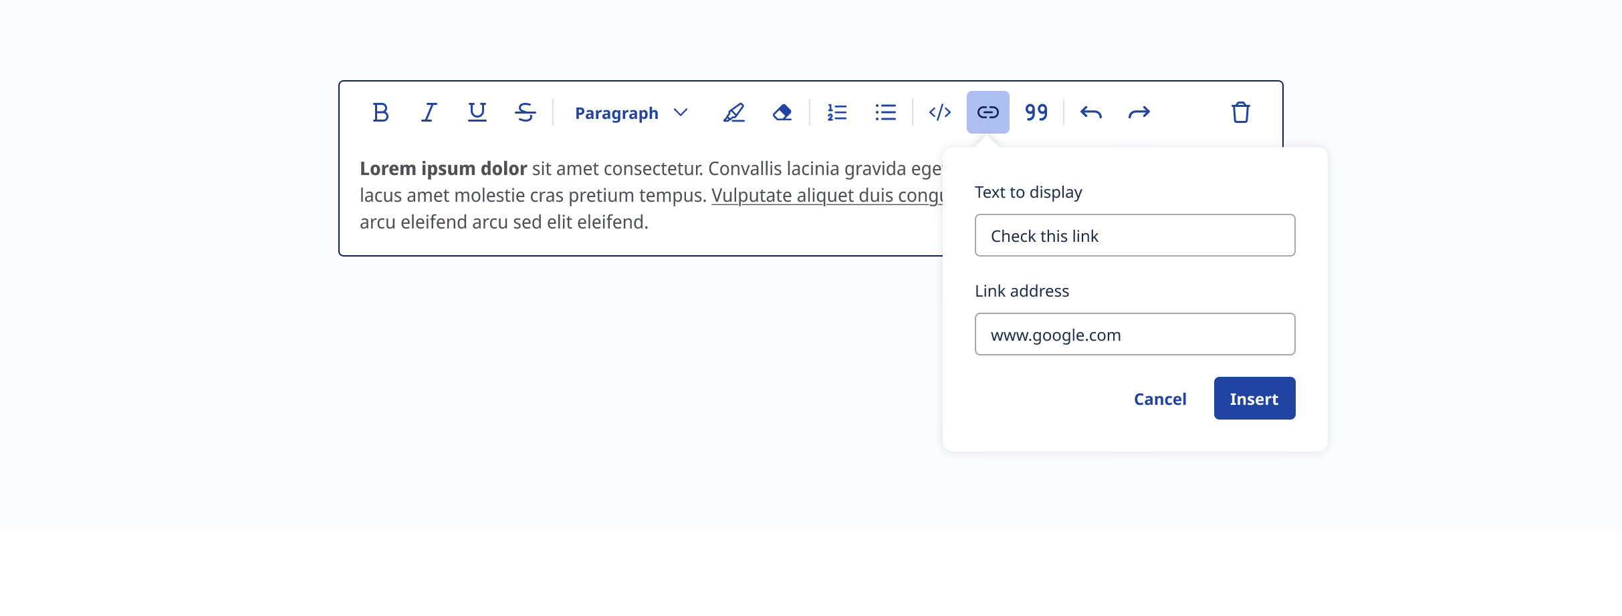Image resolution: width=1622 pixels, height=616 pixels.
Task: Insert a numbered list
Action: [x=837, y=112]
